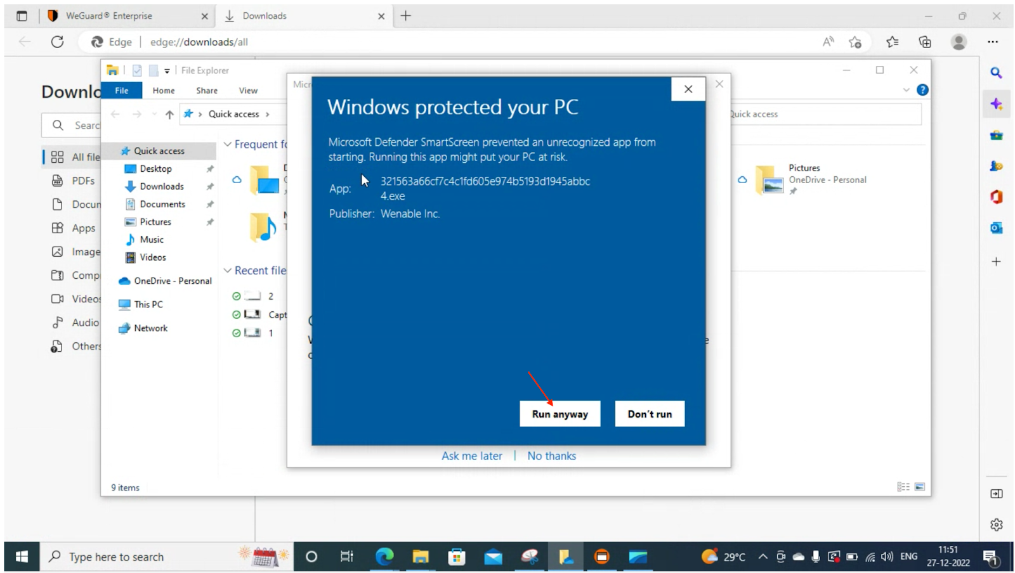Select Documents in File Explorer navigation pane

tap(162, 204)
